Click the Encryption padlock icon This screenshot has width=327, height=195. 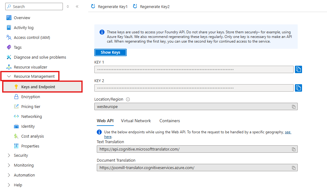(16, 97)
